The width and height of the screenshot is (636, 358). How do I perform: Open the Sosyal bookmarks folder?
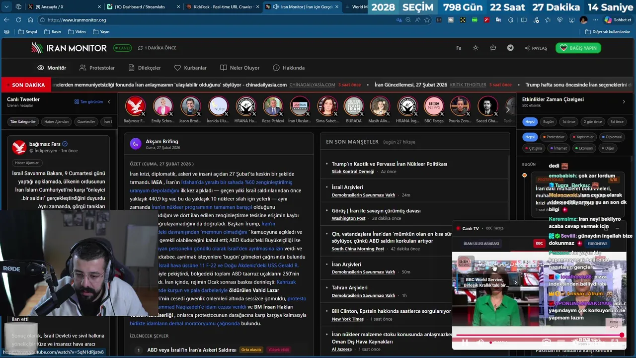point(27,32)
